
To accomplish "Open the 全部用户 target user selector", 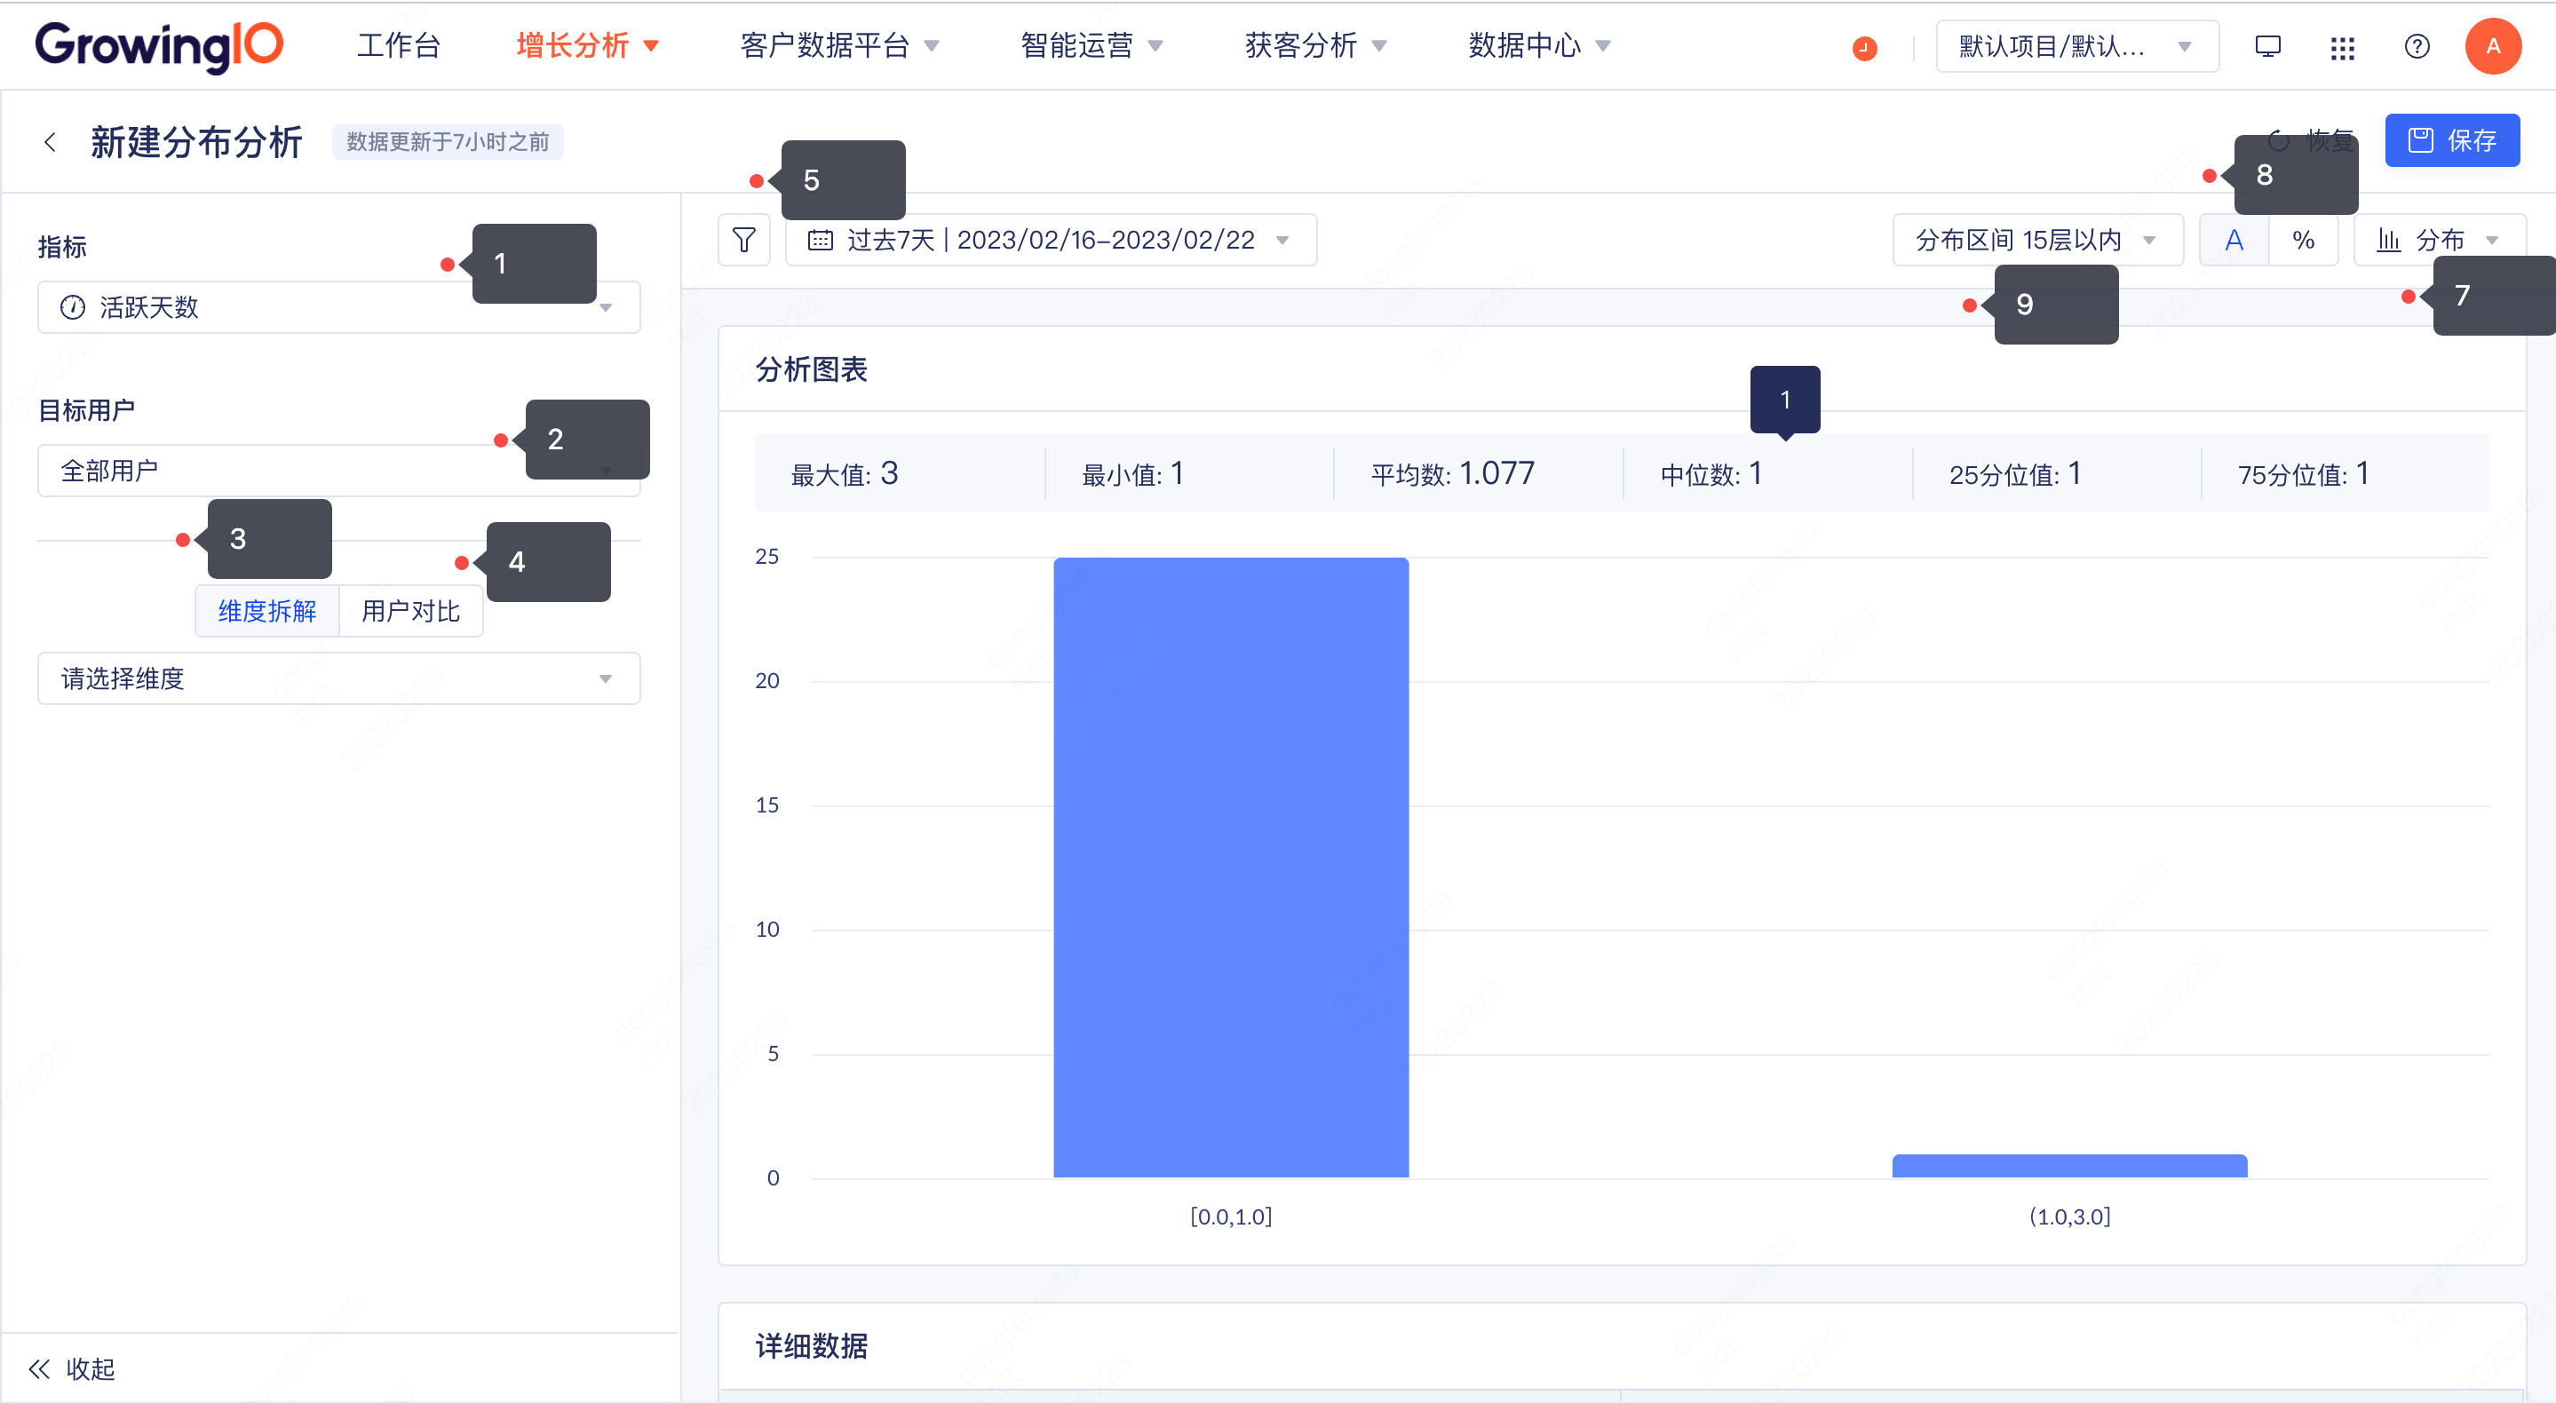I will point(339,471).
